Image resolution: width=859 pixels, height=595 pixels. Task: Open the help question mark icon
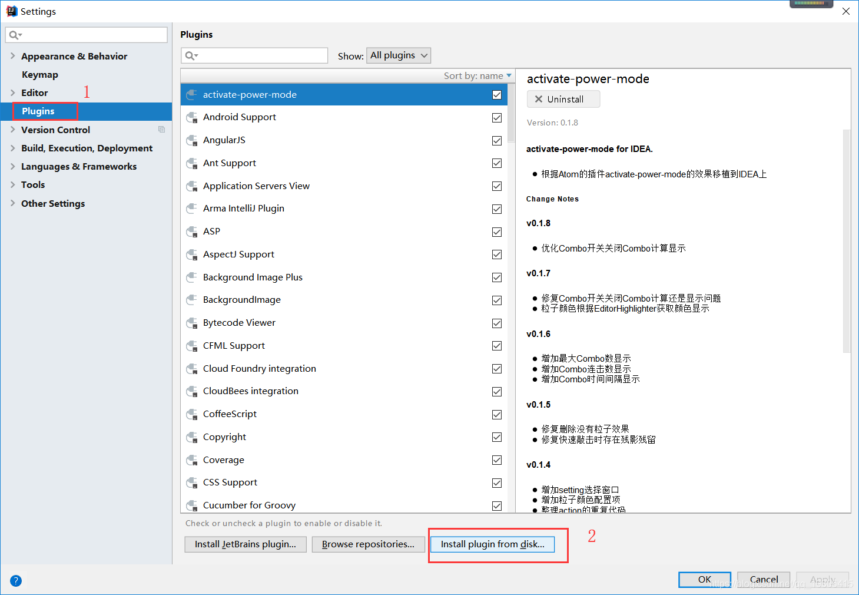(x=16, y=580)
